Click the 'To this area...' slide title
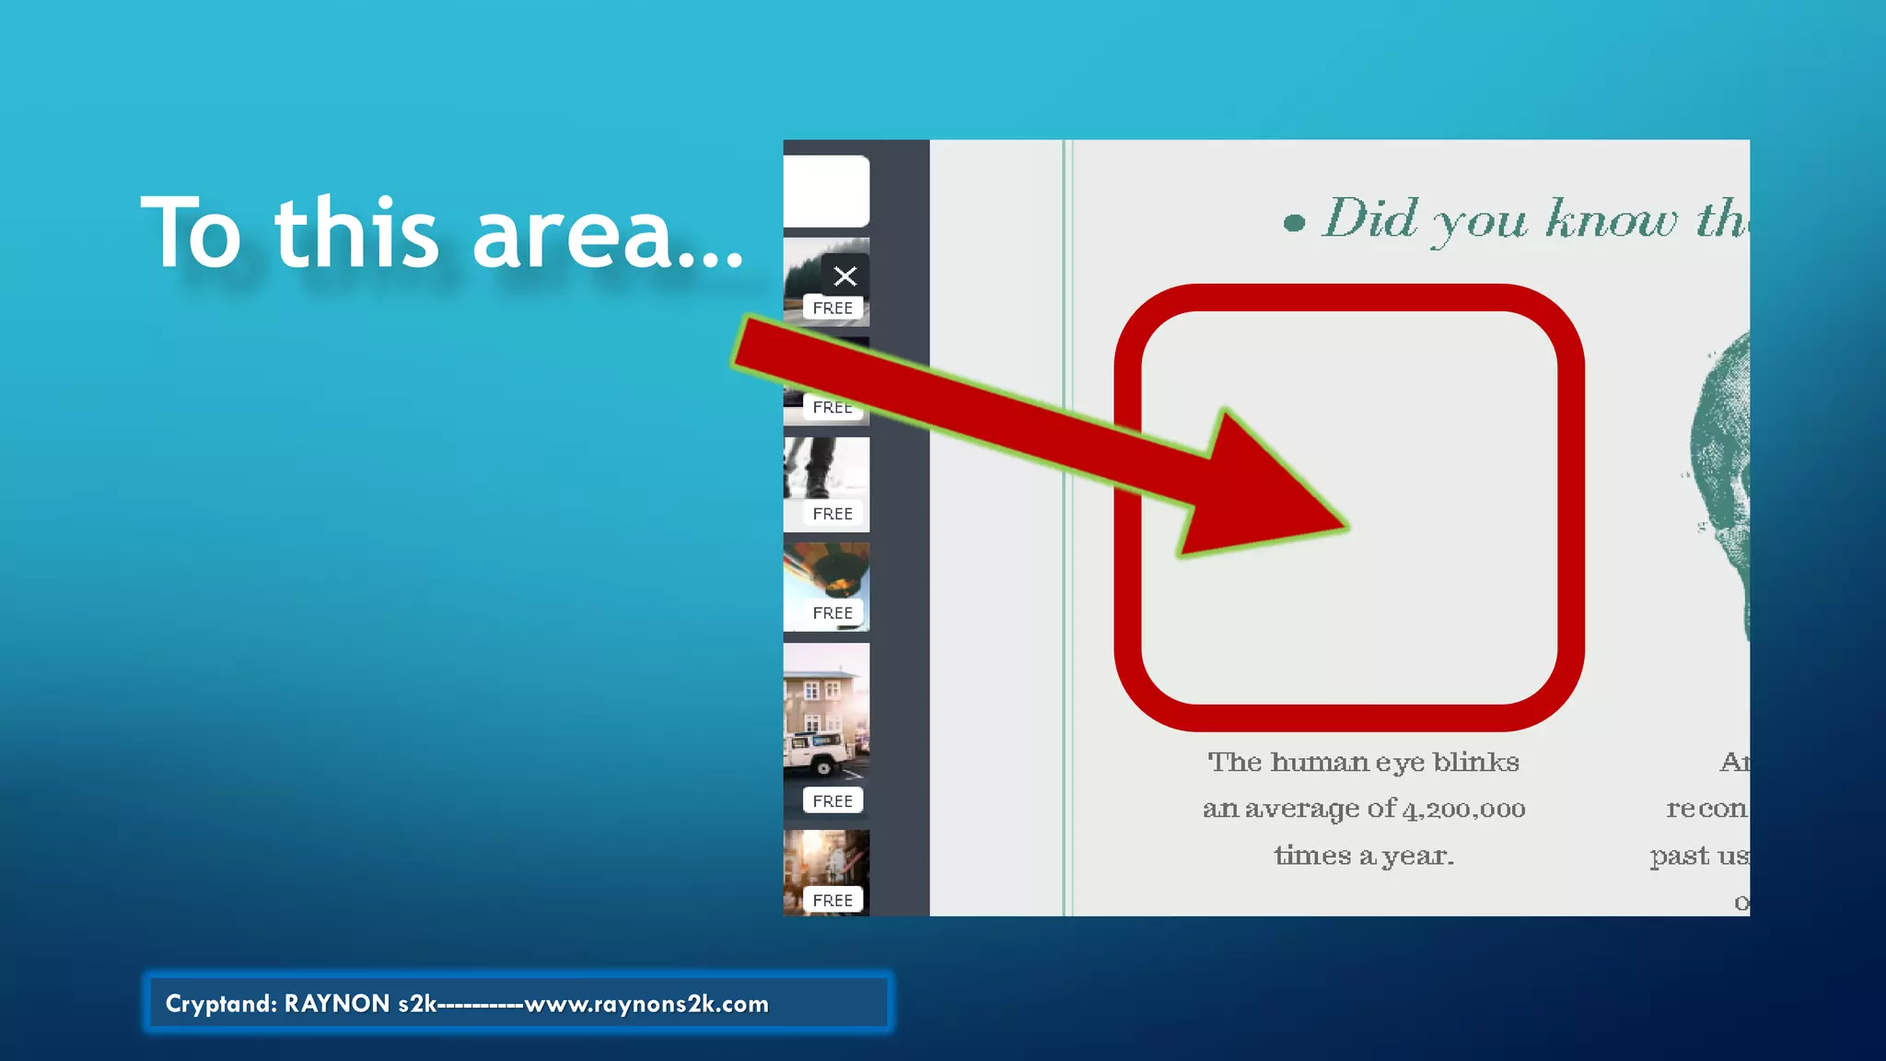Screen dimensions: 1886x1061 (x=442, y=233)
